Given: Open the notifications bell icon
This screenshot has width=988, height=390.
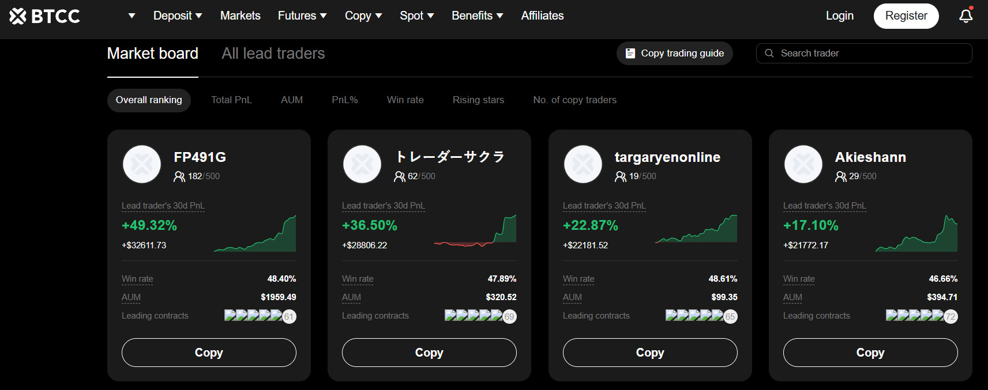Looking at the screenshot, I should tap(966, 16).
